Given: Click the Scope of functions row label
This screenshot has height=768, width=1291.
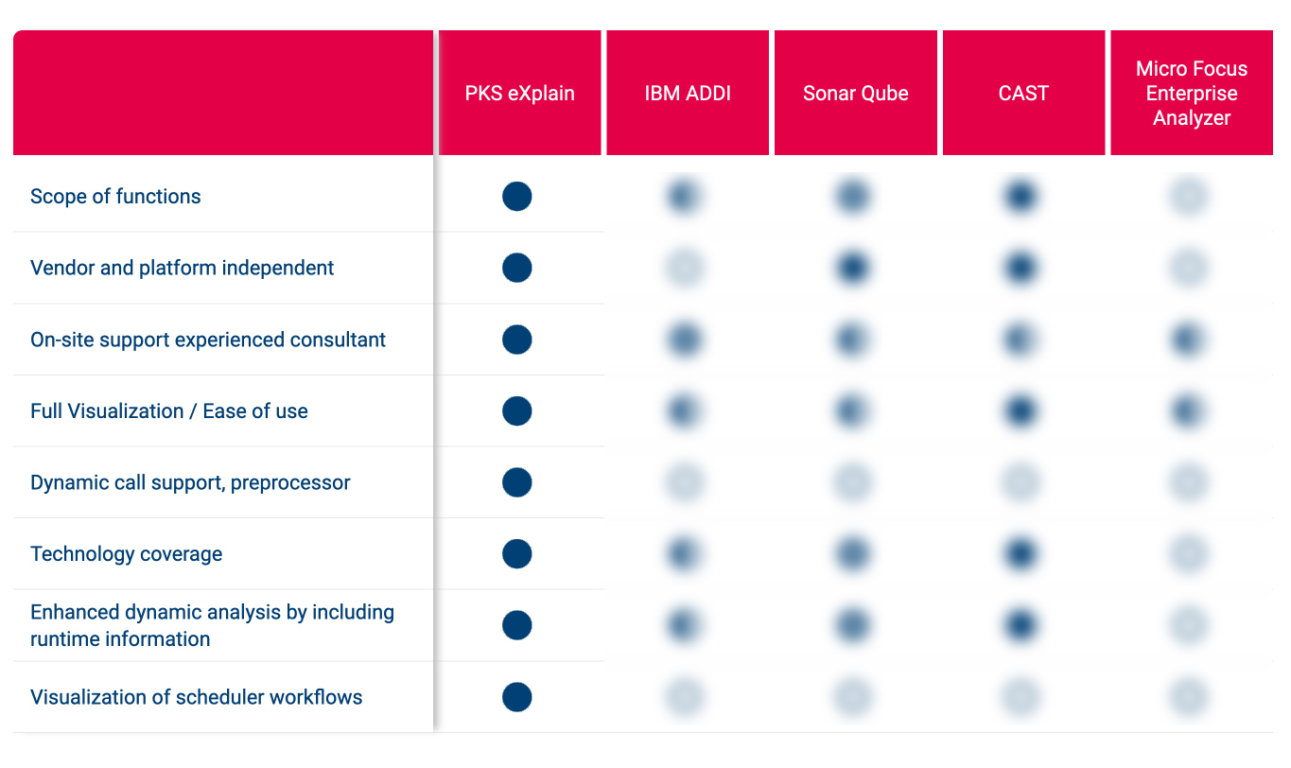Looking at the screenshot, I should (115, 197).
